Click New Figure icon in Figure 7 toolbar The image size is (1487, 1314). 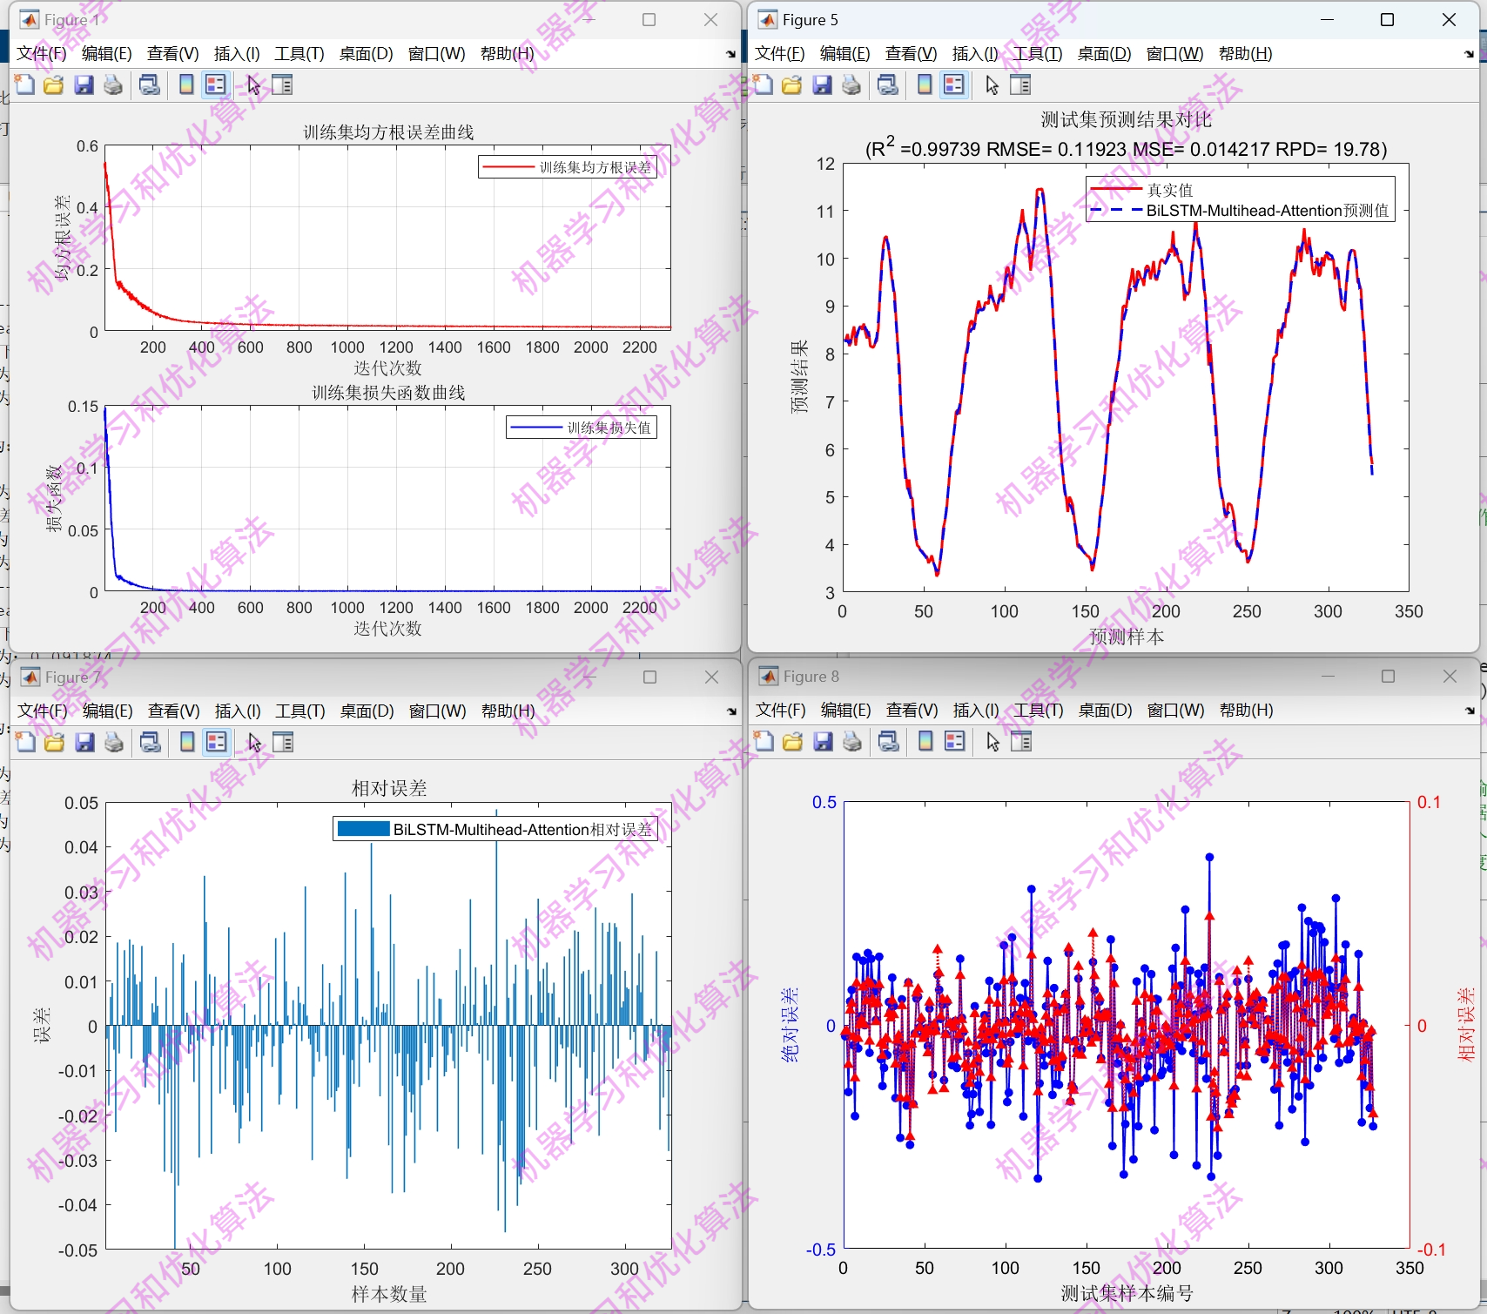[x=26, y=742]
